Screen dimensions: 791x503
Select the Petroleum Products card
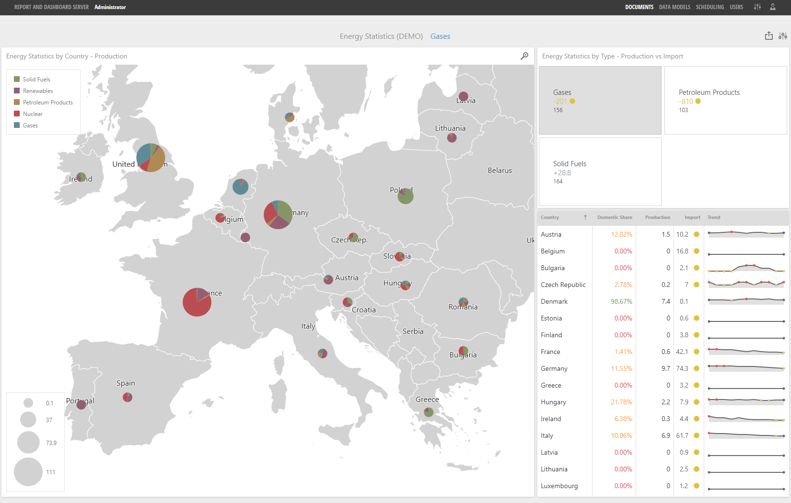[725, 100]
